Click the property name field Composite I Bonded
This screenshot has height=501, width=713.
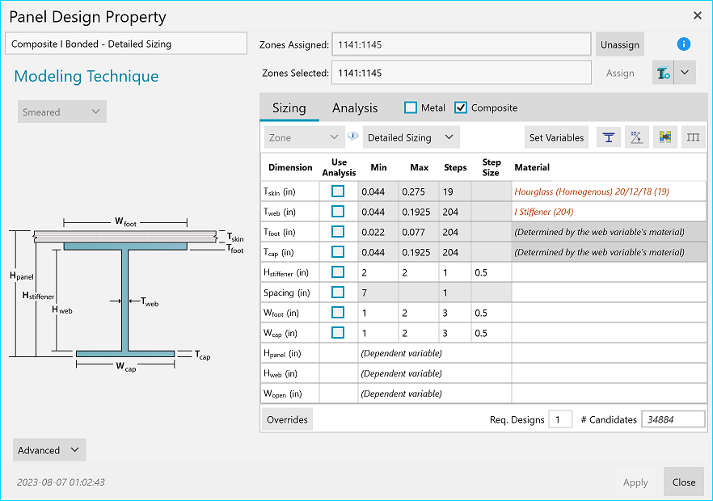pyautogui.click(x=126, y=44)
